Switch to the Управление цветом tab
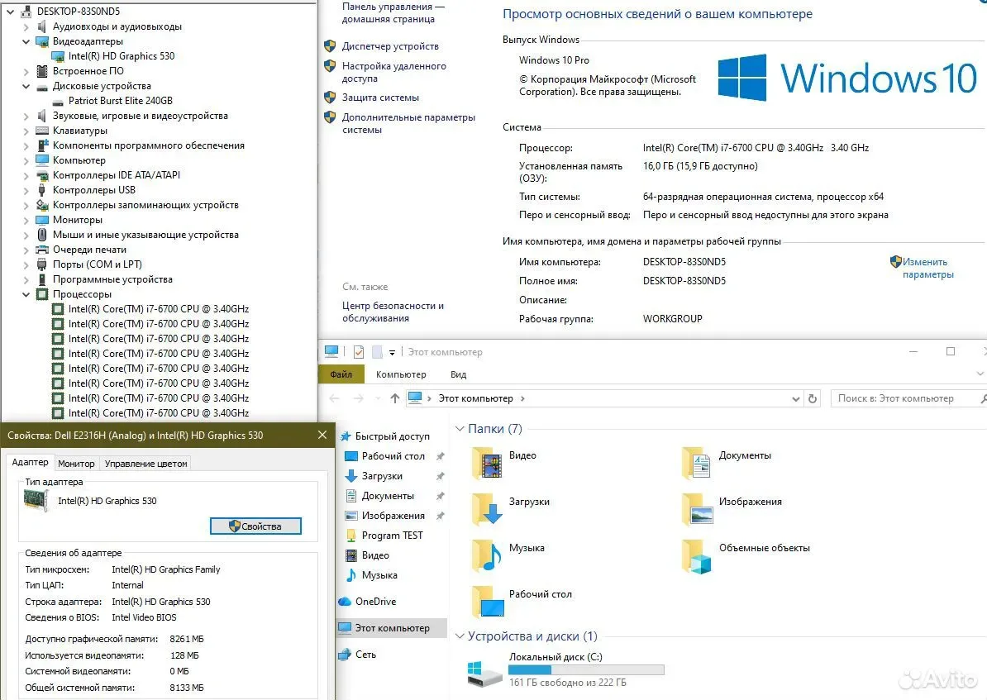 coord(146,464)
